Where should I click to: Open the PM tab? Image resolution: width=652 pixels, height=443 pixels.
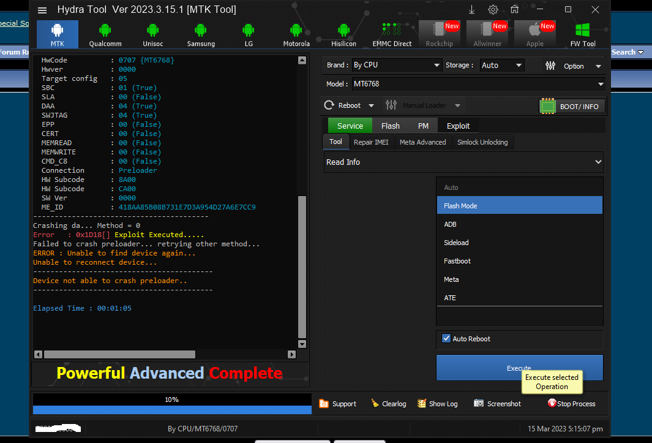coord(423,126)
